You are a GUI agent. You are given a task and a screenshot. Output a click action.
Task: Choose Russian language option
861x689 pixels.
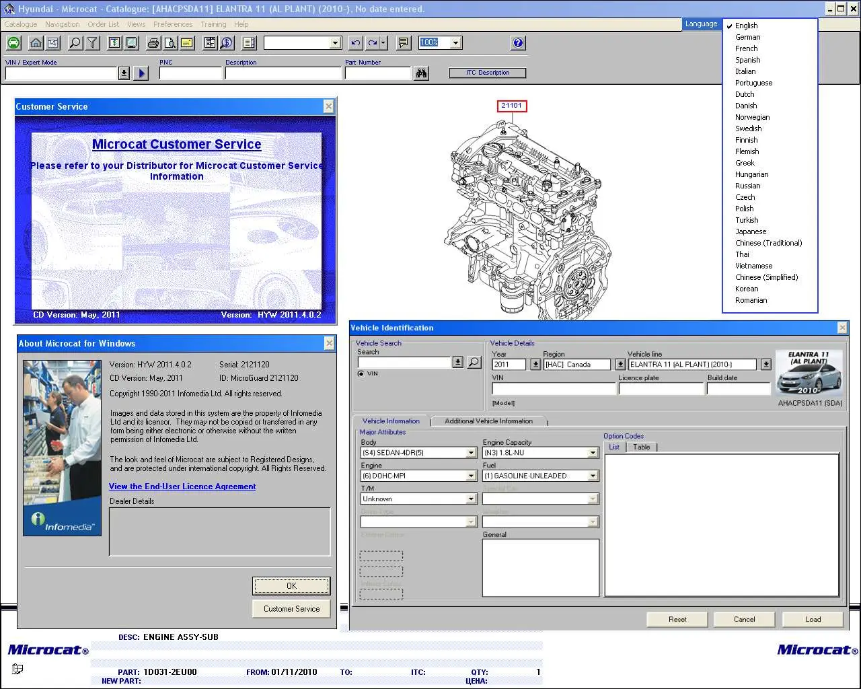(747, 186)
